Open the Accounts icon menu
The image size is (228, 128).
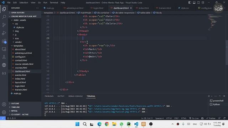coord(4,104)
